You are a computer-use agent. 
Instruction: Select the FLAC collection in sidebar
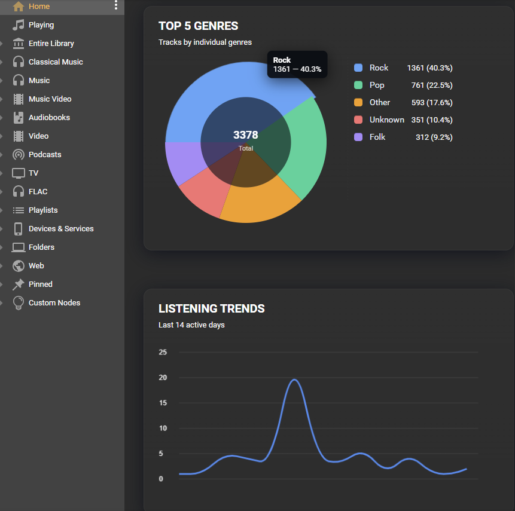point(38,192)
